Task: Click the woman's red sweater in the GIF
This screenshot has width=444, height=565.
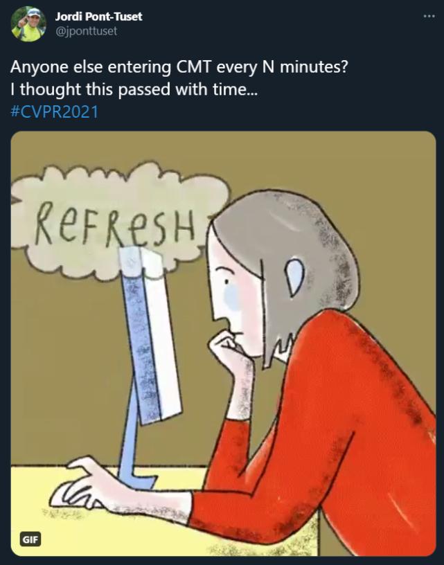Action: [332, 429]
